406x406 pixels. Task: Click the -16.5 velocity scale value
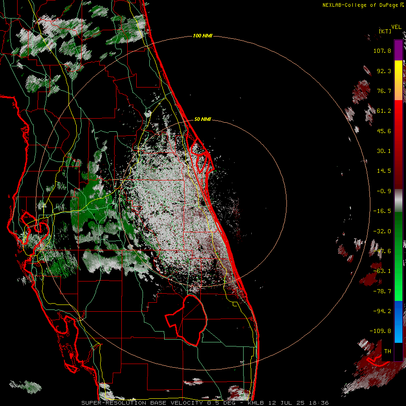coord(382,211)
